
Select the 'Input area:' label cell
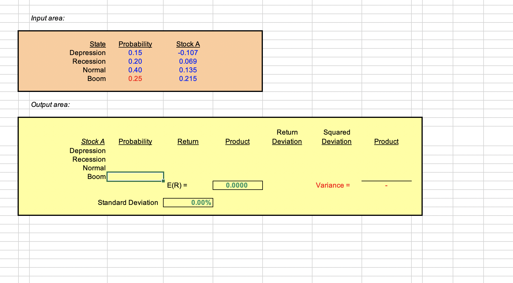(x=48, y=18)
